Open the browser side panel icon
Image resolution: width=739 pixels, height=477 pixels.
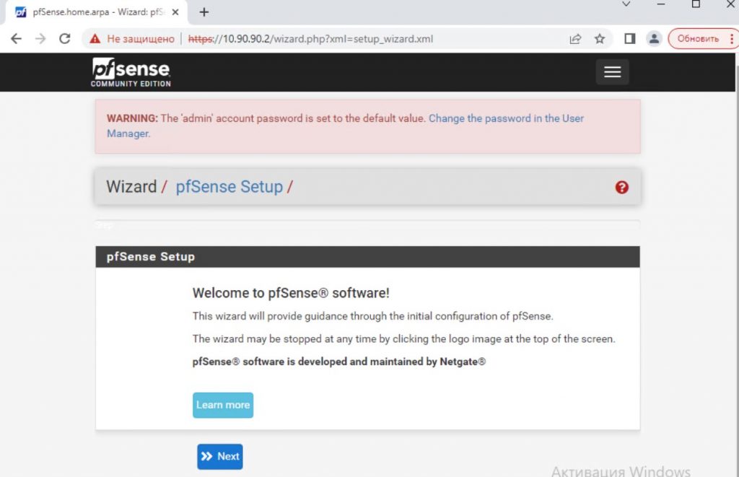629,39
